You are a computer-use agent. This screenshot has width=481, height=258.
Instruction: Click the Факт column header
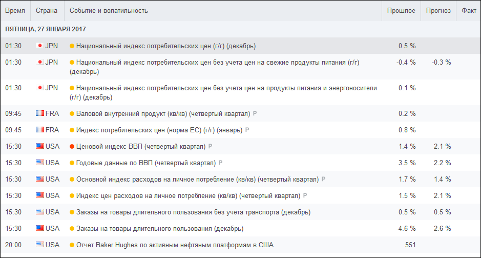click(x=469, y=11)
